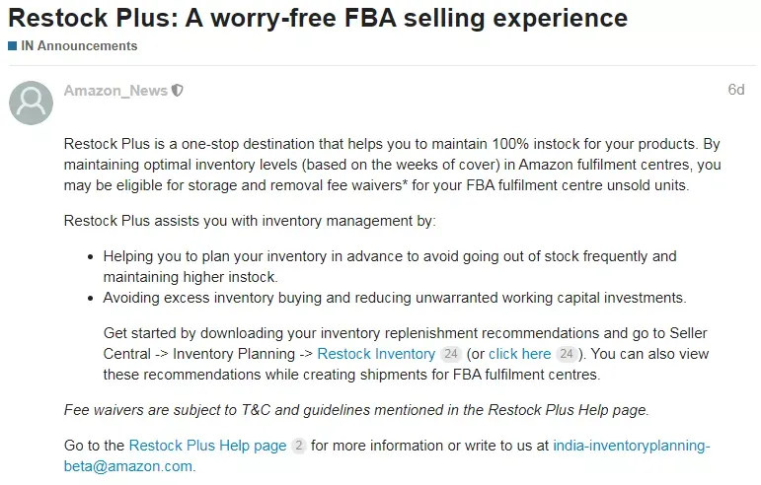The width and height of the screenshot is (761, 485).
Task: Click the click count badge after 'click here'
Action: click(x=567, y=354)
